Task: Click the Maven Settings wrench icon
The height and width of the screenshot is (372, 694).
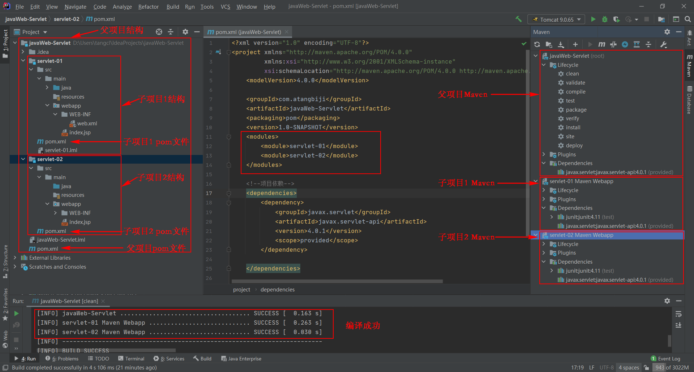Action: pyautogui.click(x=663, y=44)
